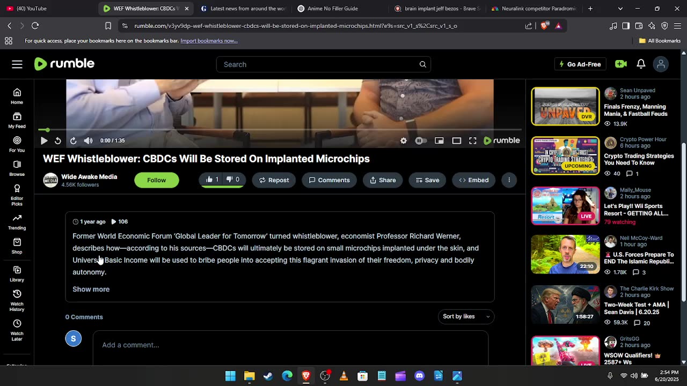Skip forward with forward arrow
Screen dimensions: 687x386
point(73,140)
